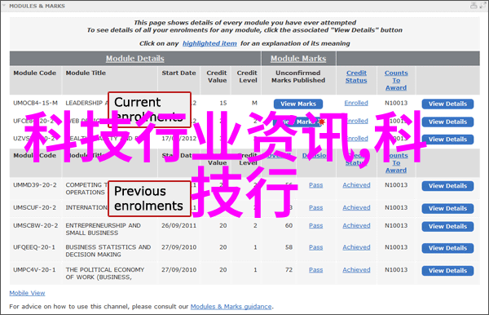Image resolution: width=489 pixels, height=315 pixels.
Task: Click N10013 in the UMMD39-20-2 row
Action: 396,185
